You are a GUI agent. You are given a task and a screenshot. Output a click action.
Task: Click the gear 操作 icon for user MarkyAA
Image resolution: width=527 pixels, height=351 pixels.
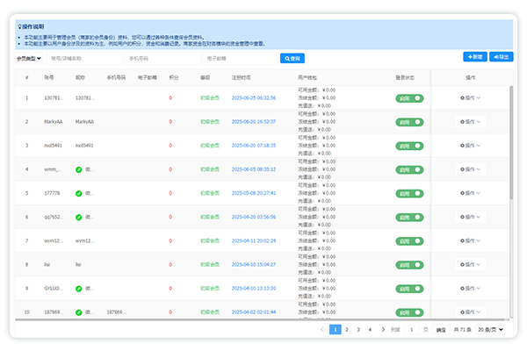tap(463, 121)
